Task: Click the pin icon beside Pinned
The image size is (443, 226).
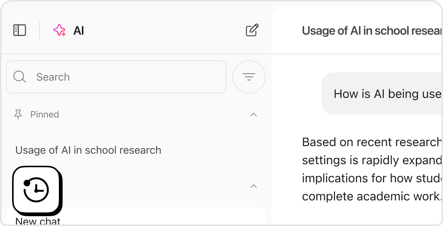Action: pyautogui.click(x=18, y=115)
